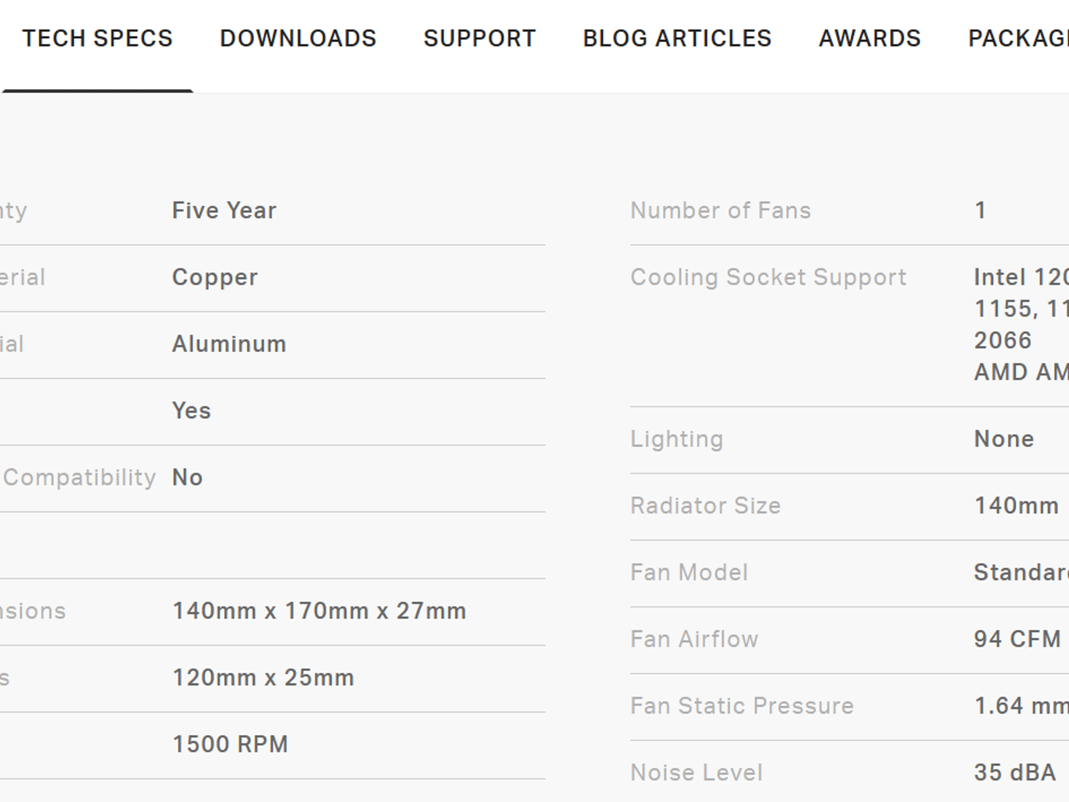Click the Copper material value
Image resolution: width=1069 pixels, height=802 pixels.
click(x=215, y=277)
